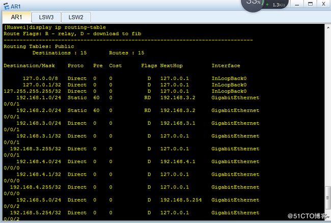Click destination 192.168.5.254/32
Screen dimensions: 331x223
[x=36, y=213]
